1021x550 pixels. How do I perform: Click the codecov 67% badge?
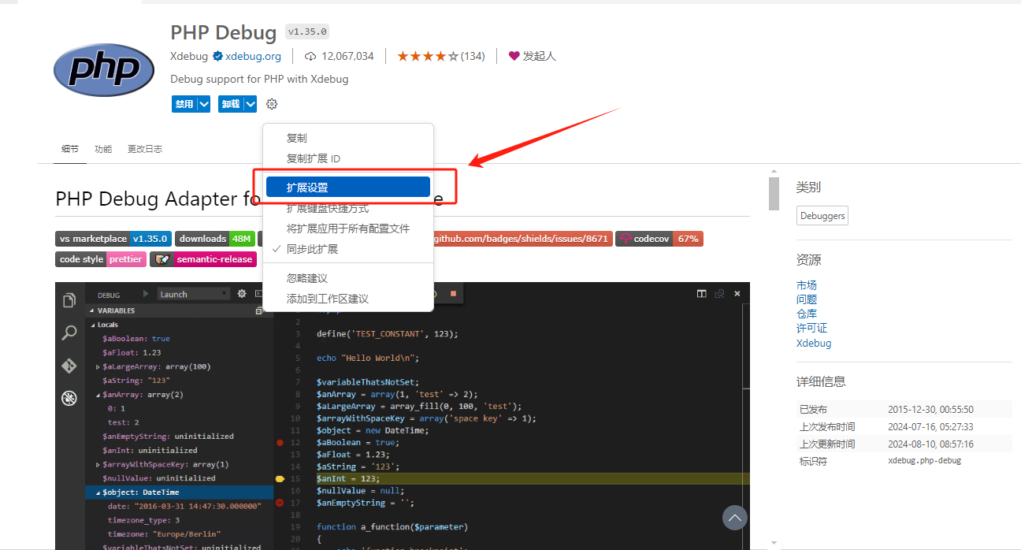(x=659, y=239)
